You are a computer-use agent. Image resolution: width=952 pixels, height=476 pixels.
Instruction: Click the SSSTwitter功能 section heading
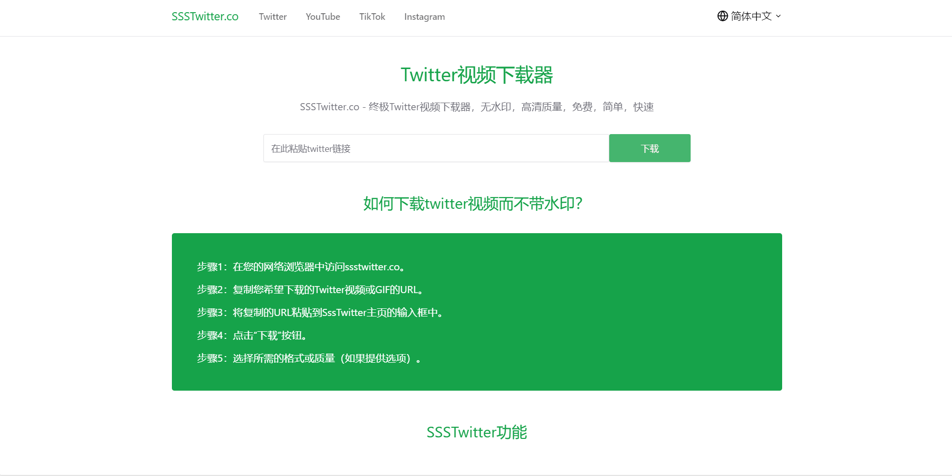tap(477, 432)
